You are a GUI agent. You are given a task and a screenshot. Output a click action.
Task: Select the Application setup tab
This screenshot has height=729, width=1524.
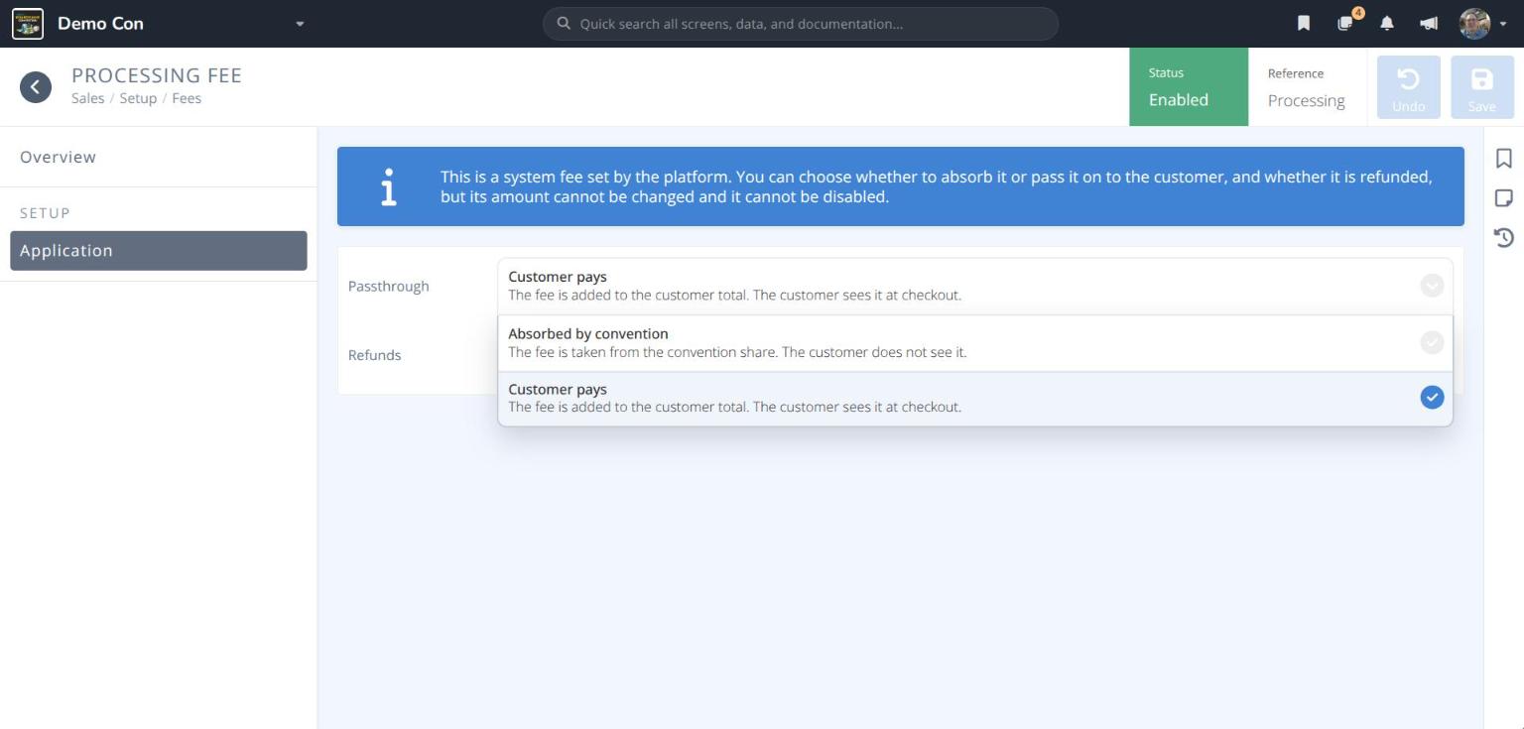coord(159,251)
